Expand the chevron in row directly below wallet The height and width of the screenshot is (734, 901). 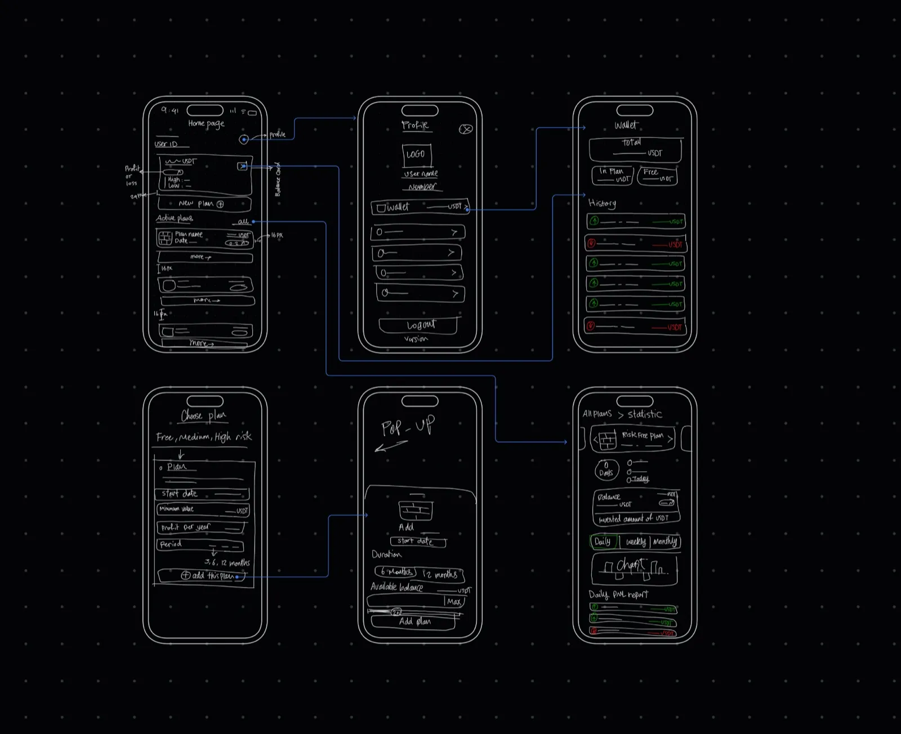point(454,232)
